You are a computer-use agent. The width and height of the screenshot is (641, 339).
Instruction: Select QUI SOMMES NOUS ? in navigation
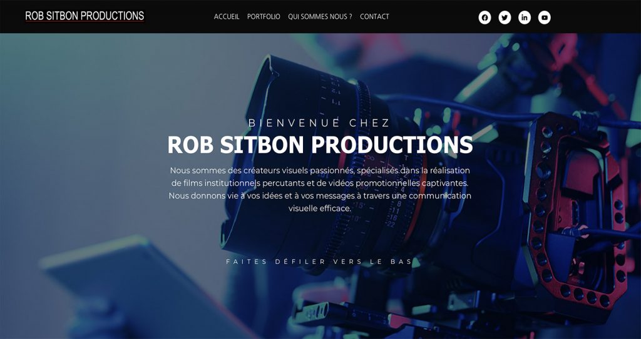pyautogui.click(x=320, y=17)
